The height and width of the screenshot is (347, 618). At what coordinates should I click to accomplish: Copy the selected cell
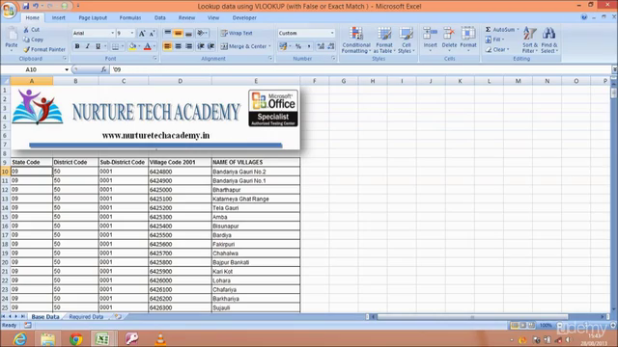coord(33,40)
